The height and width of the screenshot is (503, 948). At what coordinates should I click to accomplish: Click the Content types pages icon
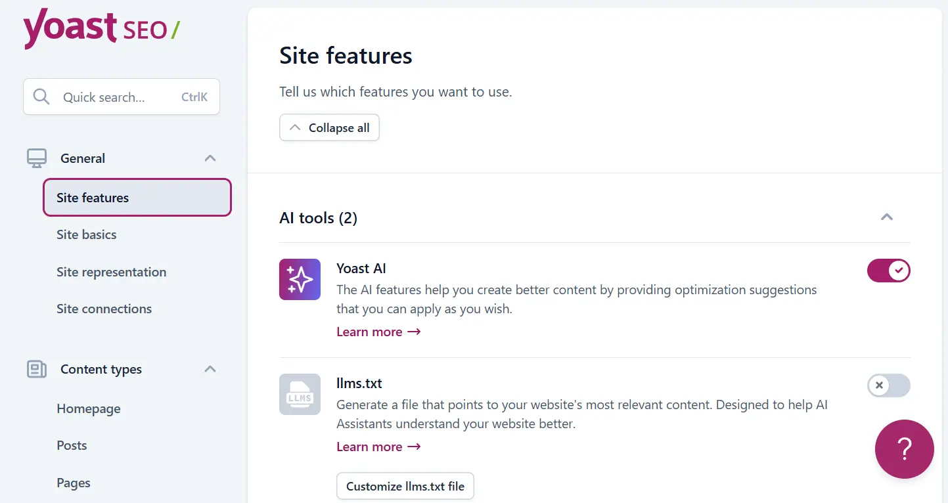(36, 369)
